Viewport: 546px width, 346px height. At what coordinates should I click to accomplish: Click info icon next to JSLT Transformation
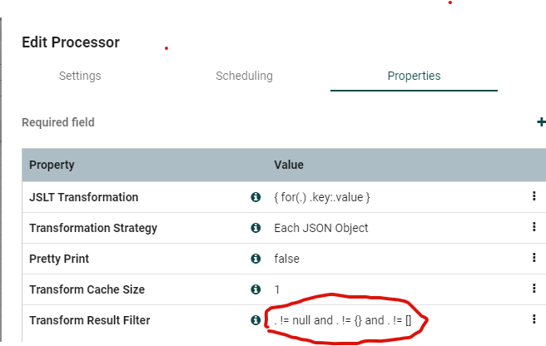pyautogui.click(x=256, y=197)
